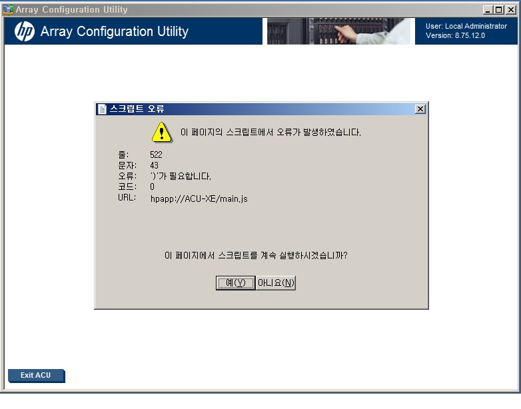The image size is (521, 409).
Task: Click the character value 43
Action: click(154, 165)
